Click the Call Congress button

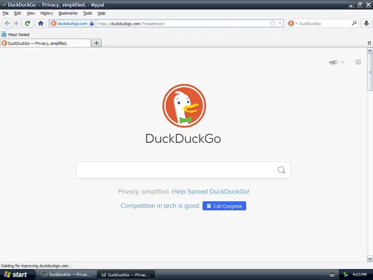point(224,206)
